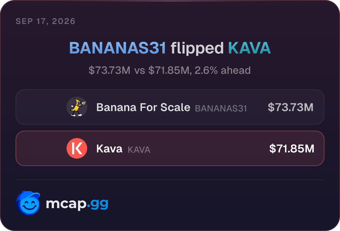Screen dimensions: 340x231
Task: Click the grey KAVA symbol label
Action: tap(139, 150)
